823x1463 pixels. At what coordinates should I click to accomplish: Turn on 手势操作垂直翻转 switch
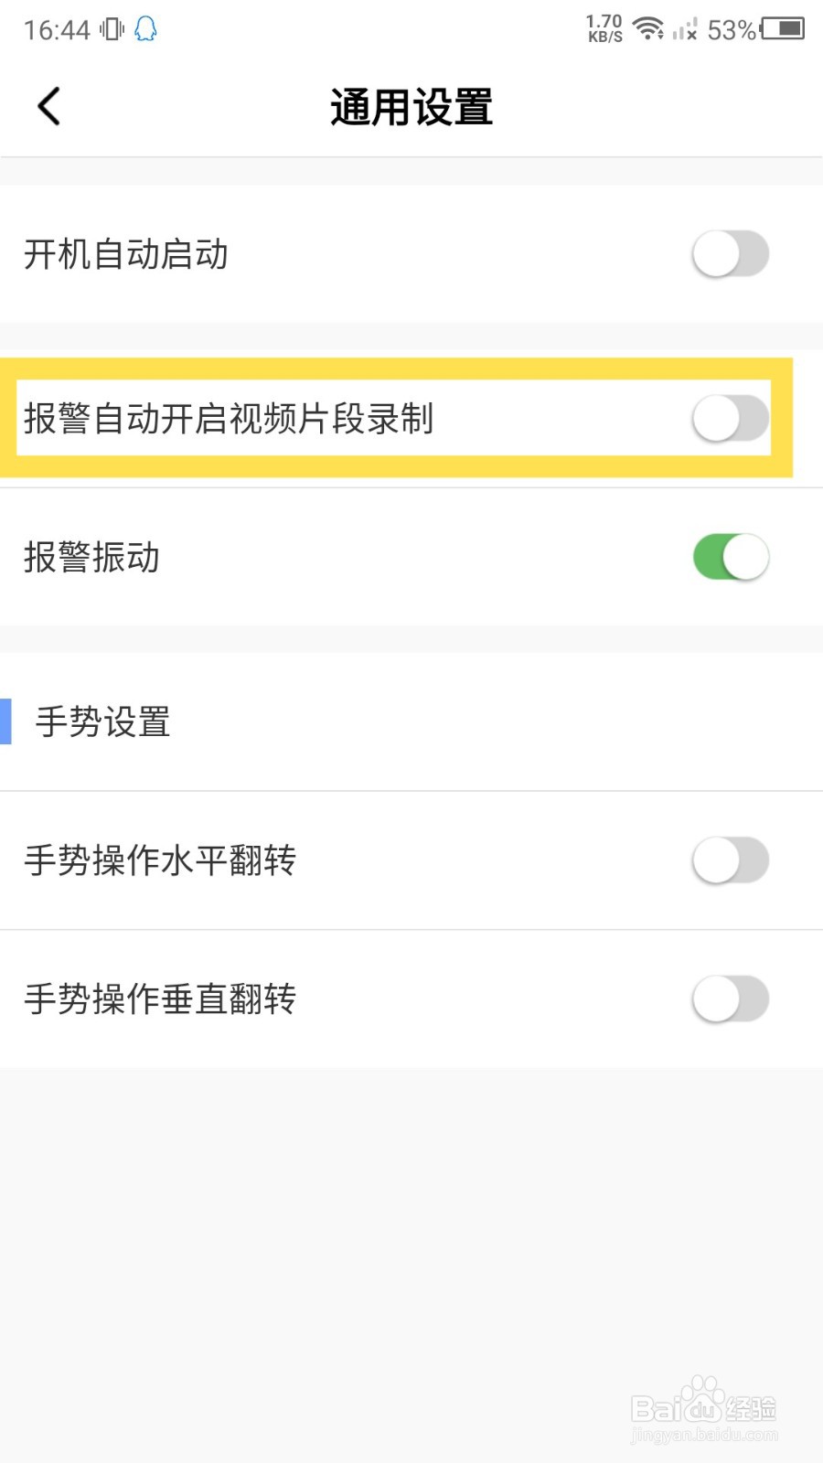[x=730, y=998]
